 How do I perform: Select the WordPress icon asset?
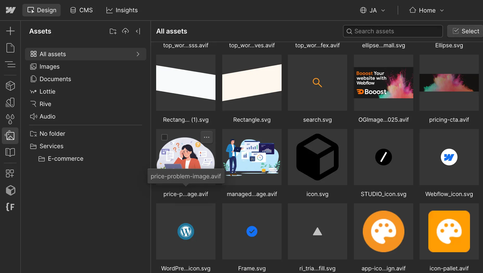coord(186,231)
